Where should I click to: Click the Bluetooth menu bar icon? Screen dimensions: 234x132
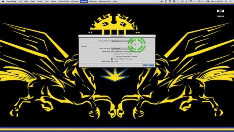[186, 1]
